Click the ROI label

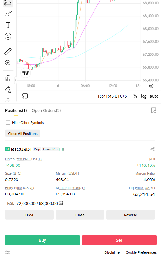pyautogui.click(x=152, y=159)
